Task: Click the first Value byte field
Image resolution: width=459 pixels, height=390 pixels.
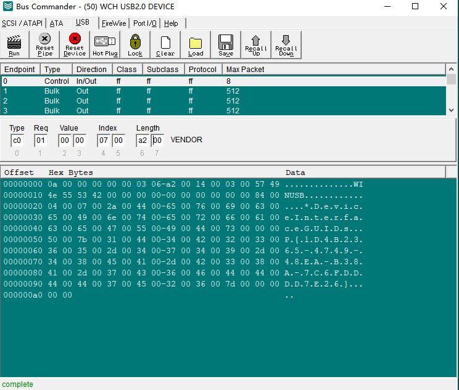Action: click(x=65, y=140)
